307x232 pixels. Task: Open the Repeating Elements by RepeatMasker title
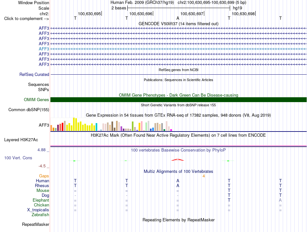click(178, 220)
